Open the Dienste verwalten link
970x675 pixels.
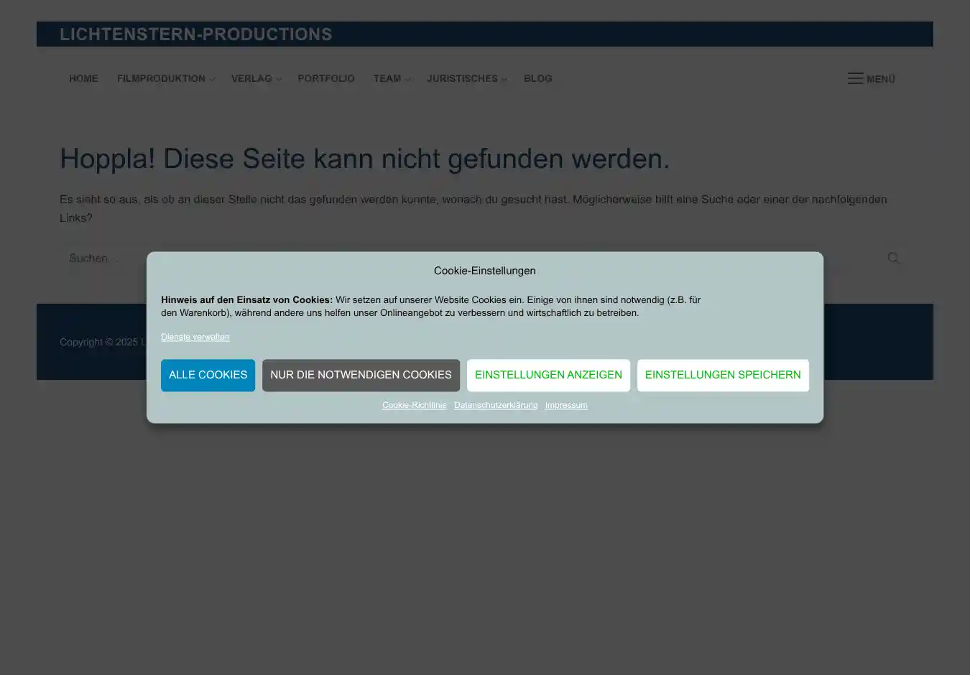(x=195, y=337)
